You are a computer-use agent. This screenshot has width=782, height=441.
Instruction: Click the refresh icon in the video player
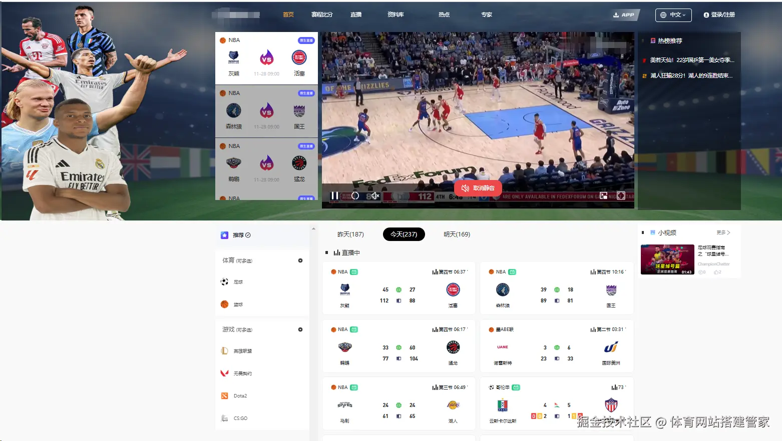[x=355, y=195]
